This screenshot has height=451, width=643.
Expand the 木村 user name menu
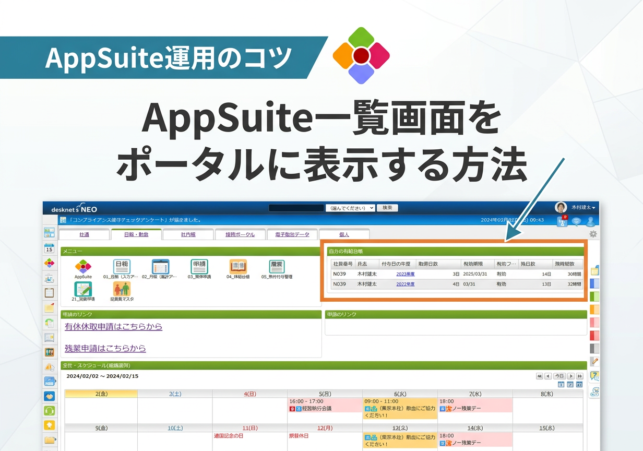tap(583, 207)
